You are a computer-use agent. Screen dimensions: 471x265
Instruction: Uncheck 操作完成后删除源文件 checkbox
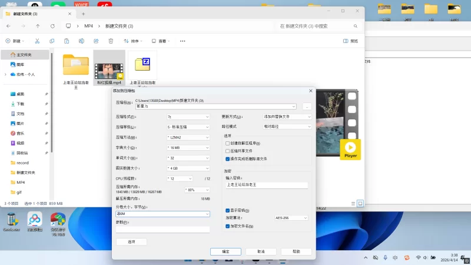(228, 159)
